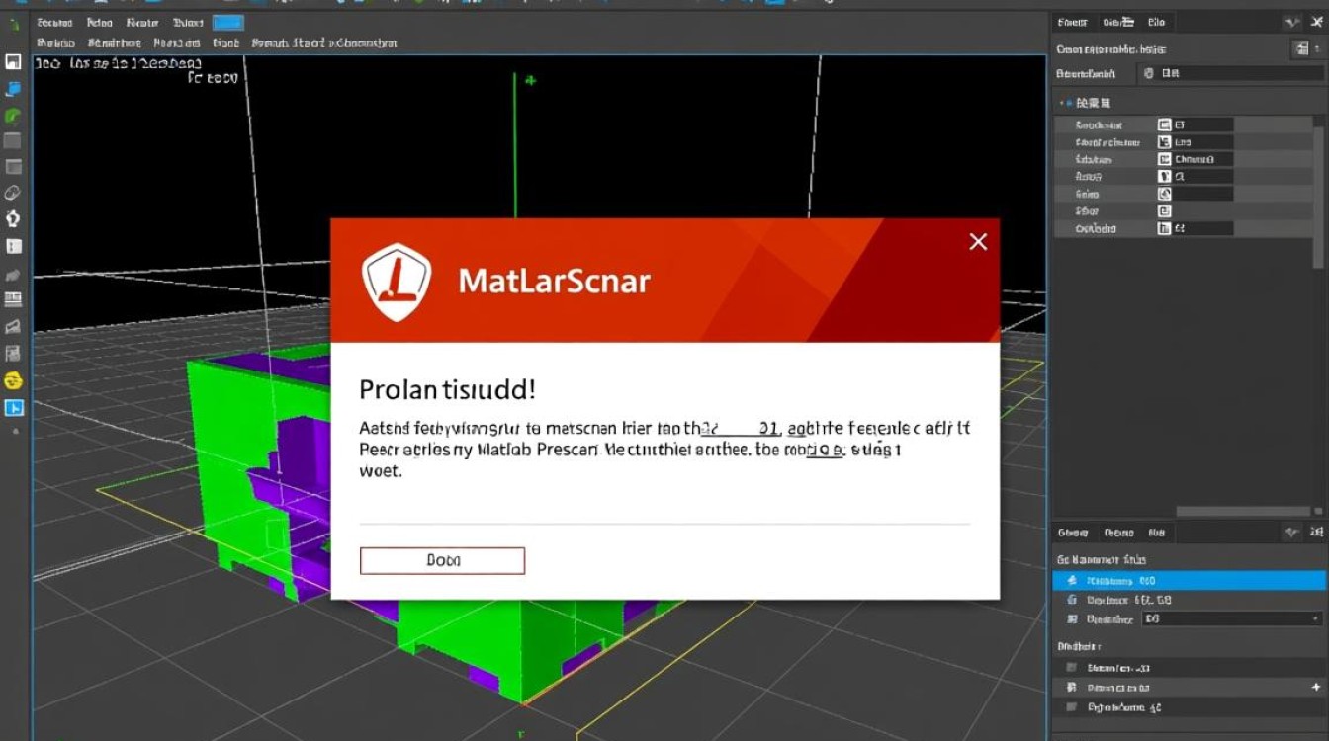Image resolution: width=1329 pixels, height=741 pixels.
Task: Select the yellow smiley face icon in the left sidebar
Action: [13, 380]
